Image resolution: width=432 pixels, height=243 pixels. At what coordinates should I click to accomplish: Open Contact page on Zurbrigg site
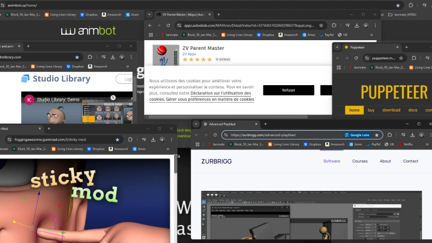(x=410, y=161)
